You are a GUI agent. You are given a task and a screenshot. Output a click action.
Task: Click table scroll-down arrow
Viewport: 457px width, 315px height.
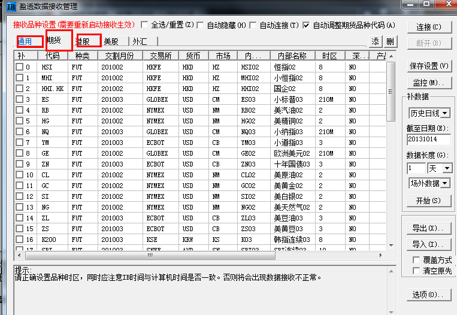click(x=391, y=246)
